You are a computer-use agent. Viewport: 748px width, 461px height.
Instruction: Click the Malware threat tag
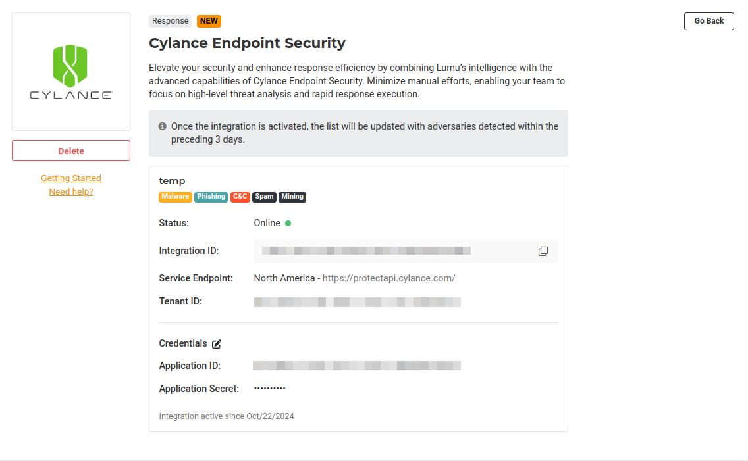tap(175, 197)
